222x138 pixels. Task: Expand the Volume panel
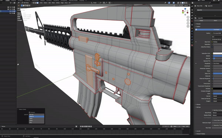point(198,105)
